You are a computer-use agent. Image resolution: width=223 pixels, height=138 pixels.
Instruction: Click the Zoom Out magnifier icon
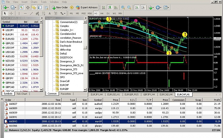[129, 8]
